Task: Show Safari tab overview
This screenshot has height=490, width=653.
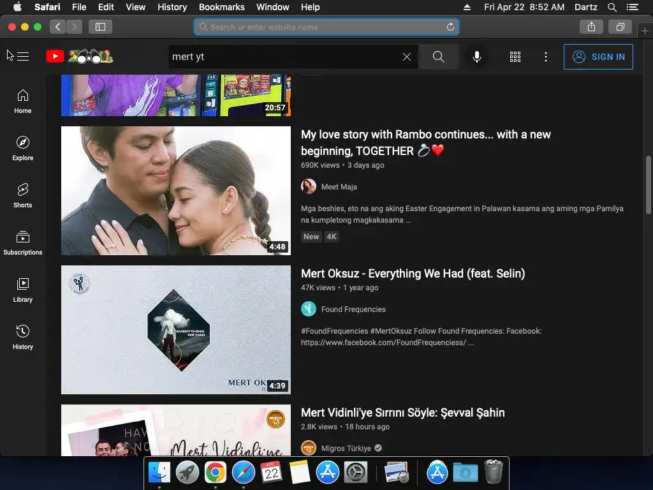Action: tap(620, 27)
